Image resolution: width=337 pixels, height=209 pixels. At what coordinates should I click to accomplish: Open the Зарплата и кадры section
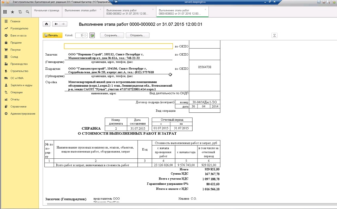pyautogui.click(x=21, y=85)
